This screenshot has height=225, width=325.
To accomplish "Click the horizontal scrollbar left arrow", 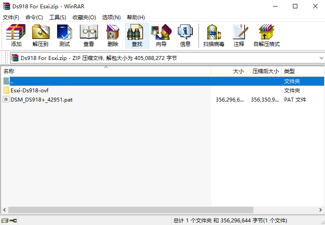I will pos(4,210).
